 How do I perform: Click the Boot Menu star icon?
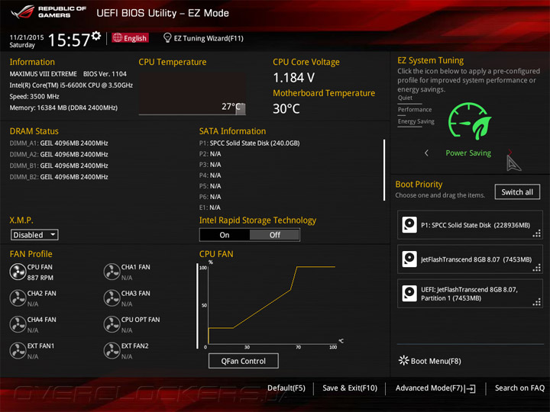point(403,360)
